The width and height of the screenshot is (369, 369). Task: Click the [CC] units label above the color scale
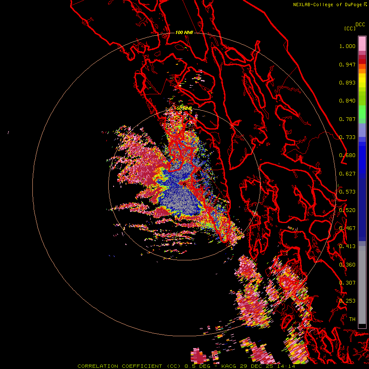(x=350, y=28)
